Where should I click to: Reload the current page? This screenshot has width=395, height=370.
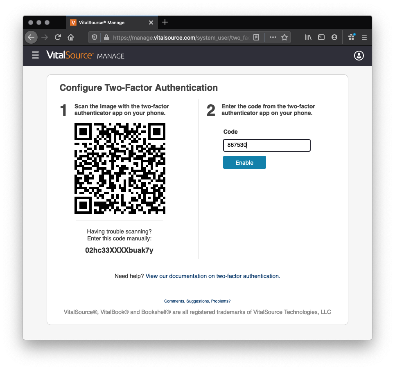[58, 37]
